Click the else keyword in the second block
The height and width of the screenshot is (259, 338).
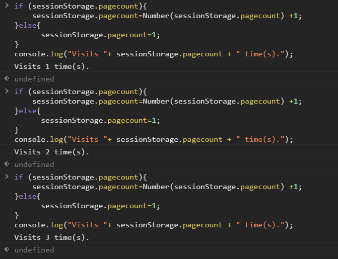tap(26, 111)
